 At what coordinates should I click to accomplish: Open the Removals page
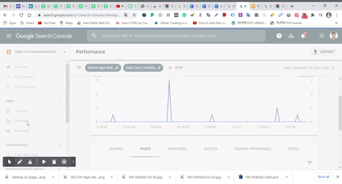[22, 131]
